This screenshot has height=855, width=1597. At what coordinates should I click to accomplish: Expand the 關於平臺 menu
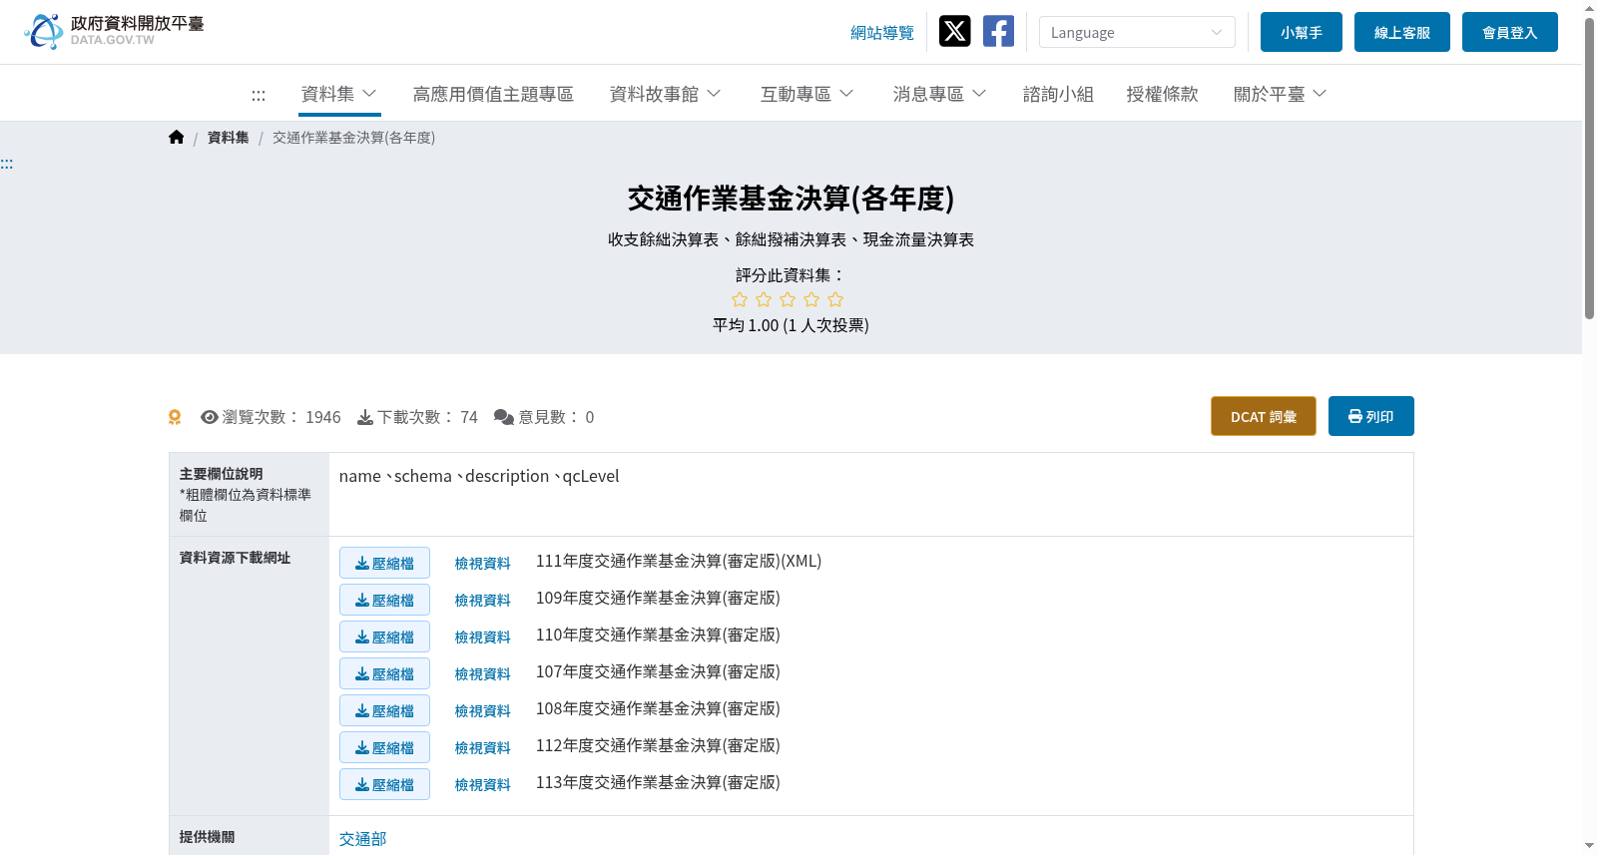tap(1280, 94)
